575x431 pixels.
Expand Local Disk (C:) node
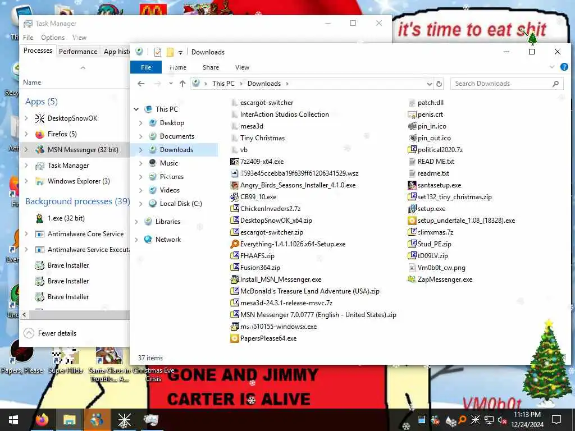point(140,204)
